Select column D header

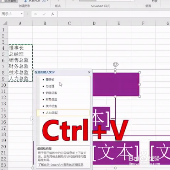pyautogui.click(x=94, y=23)
